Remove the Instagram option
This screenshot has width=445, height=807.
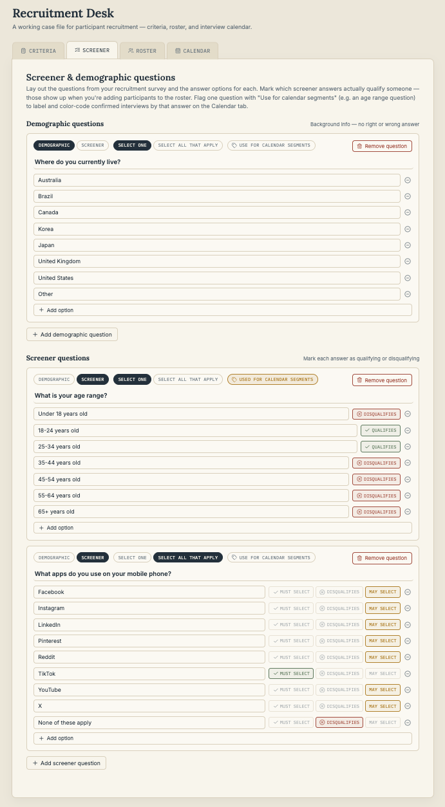408,608
